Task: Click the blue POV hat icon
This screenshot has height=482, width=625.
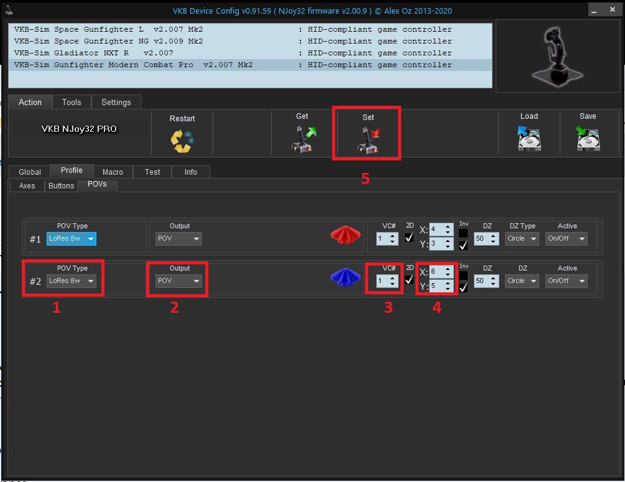Action: [345, 279]
